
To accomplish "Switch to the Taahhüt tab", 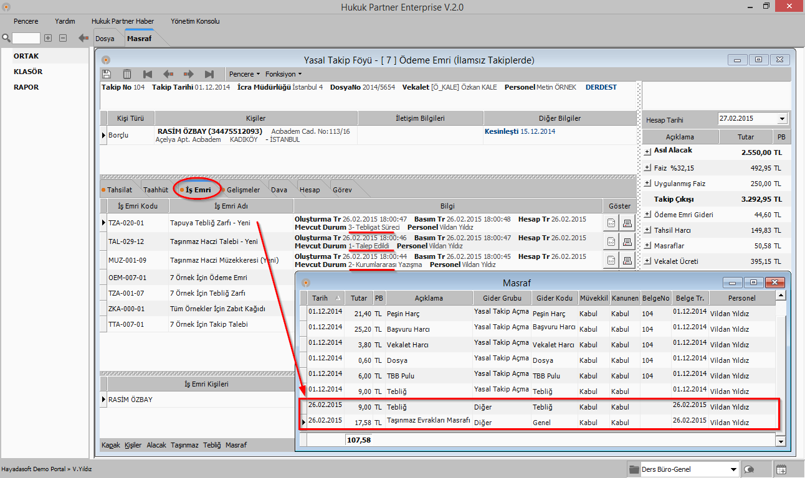I will [x=156, y=190].
